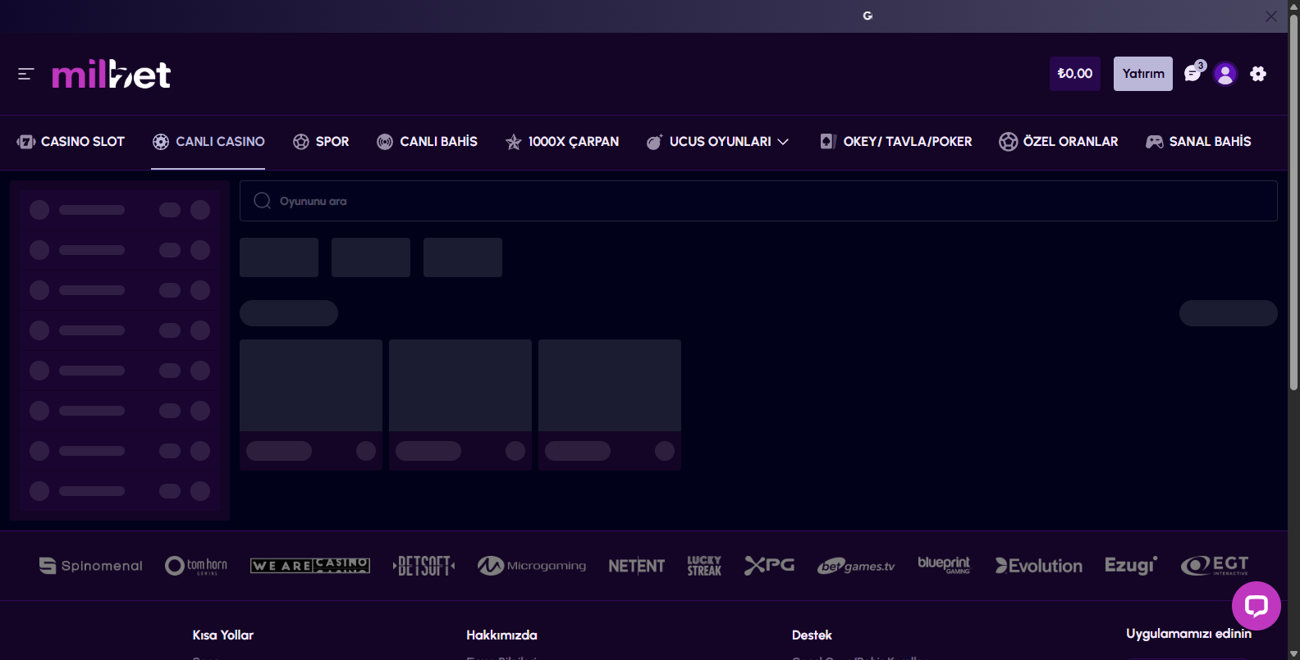Image resolution: width=1300 pixels, height=660 pixels.
Task: Open the messages chat icon with badge
Action: coord(1194,73)
